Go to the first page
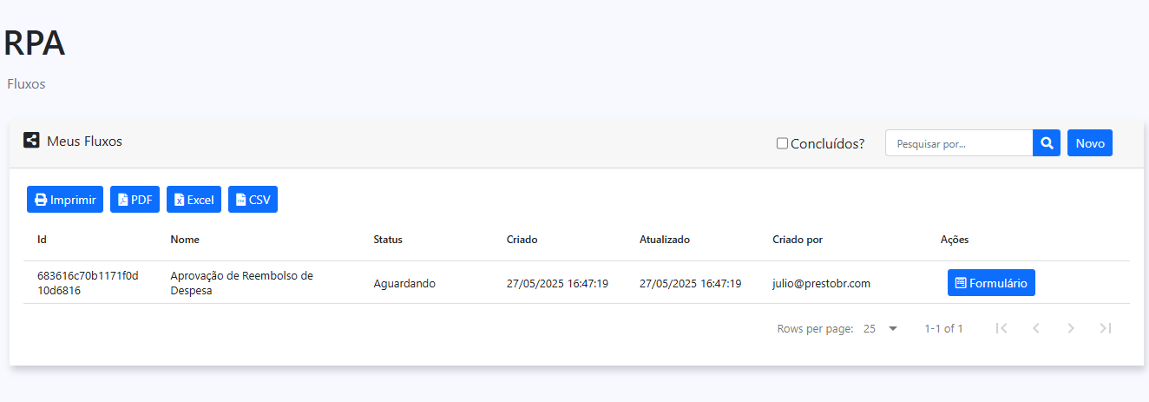 pyautogui.click(x=1001, y=328)
